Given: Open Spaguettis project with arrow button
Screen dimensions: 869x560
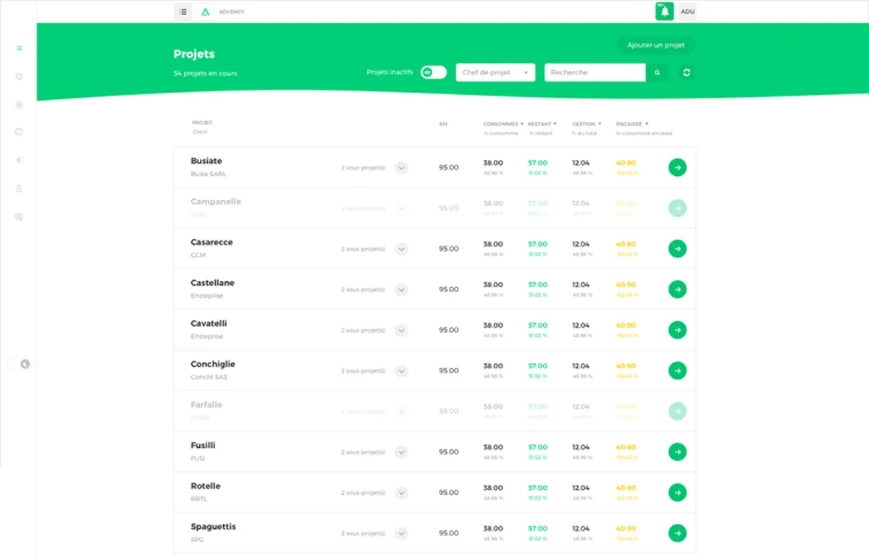Looking at the screenshot, I should point(677,533).
